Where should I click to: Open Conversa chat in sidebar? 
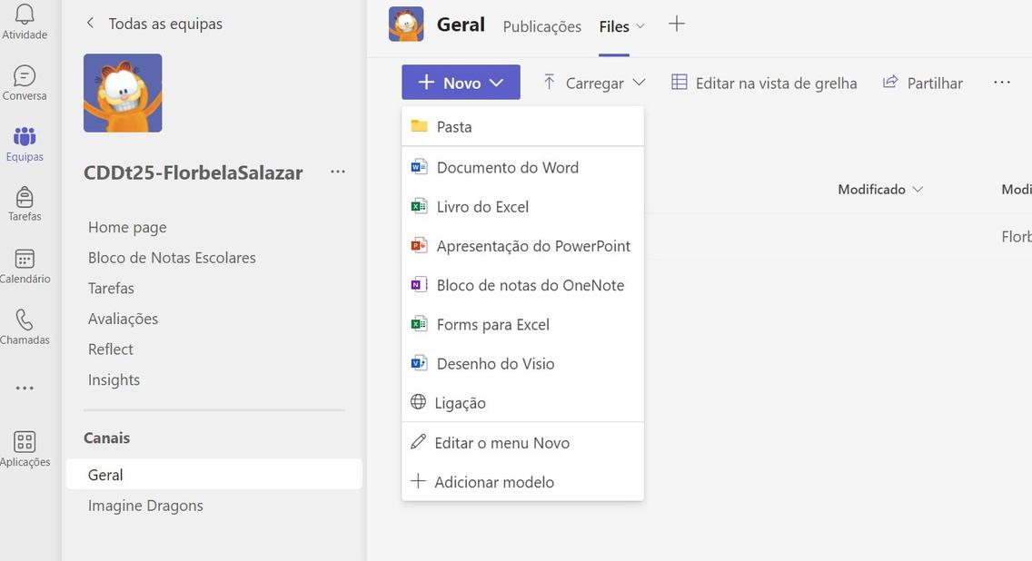25,76
